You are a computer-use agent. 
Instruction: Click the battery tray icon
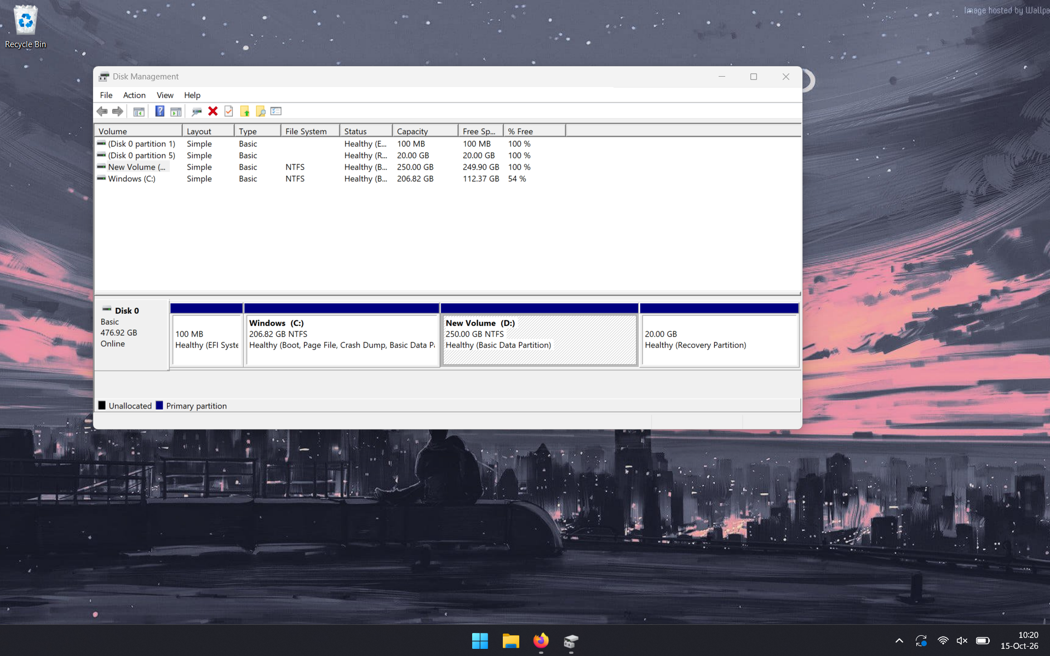pos(983,641)
